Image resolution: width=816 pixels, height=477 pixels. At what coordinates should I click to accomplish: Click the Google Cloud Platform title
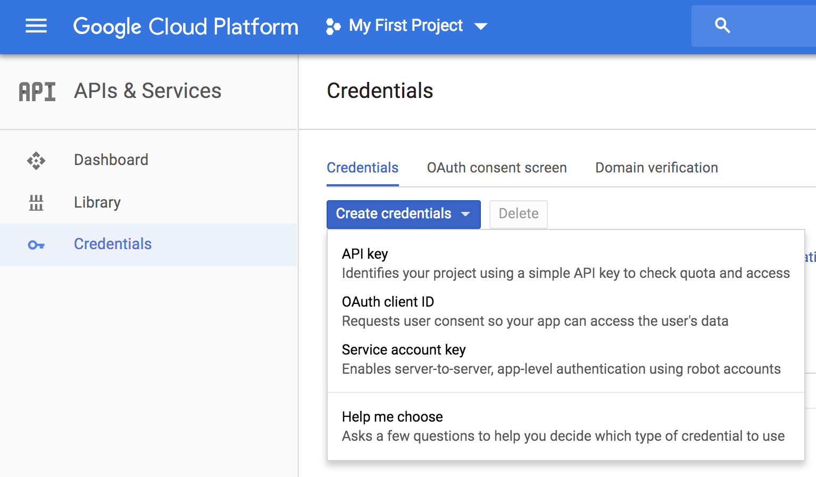pyautogui.click(x=186, y=27)
